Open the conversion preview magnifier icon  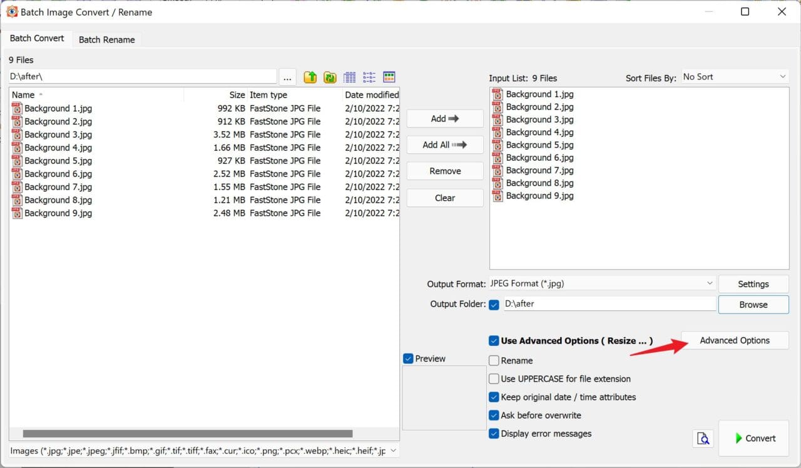[703, 439]
